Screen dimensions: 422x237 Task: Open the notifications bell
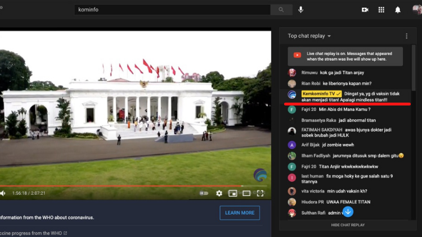click(x=398, y=10)
